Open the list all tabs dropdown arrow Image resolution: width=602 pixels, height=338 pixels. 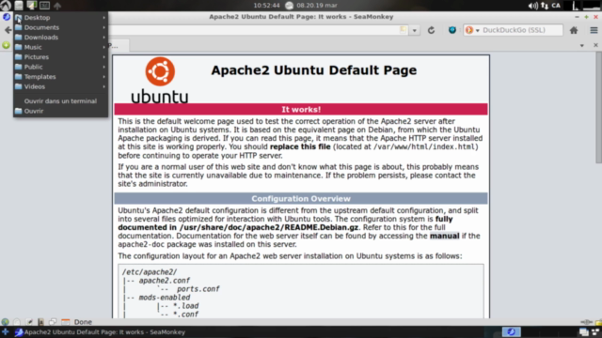[582, 46]
